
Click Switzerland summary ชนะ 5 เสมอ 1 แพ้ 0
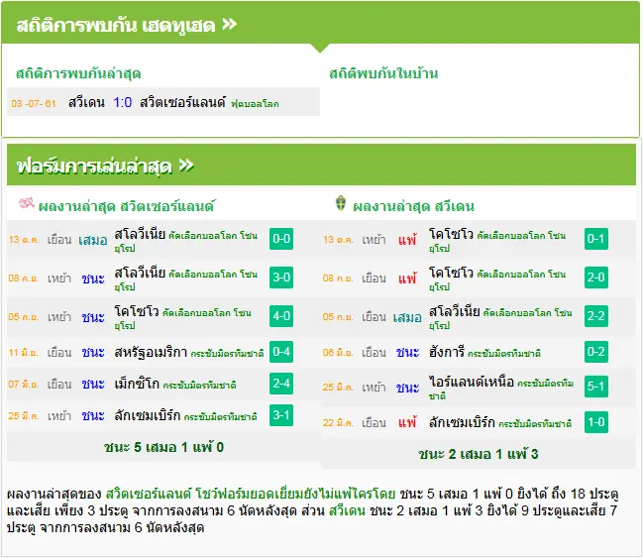pyautogui.click(x=163, y=447)
